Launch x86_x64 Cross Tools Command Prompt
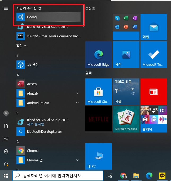The height and width of the screenshot is (181, 171). click(x=48, y=36)
